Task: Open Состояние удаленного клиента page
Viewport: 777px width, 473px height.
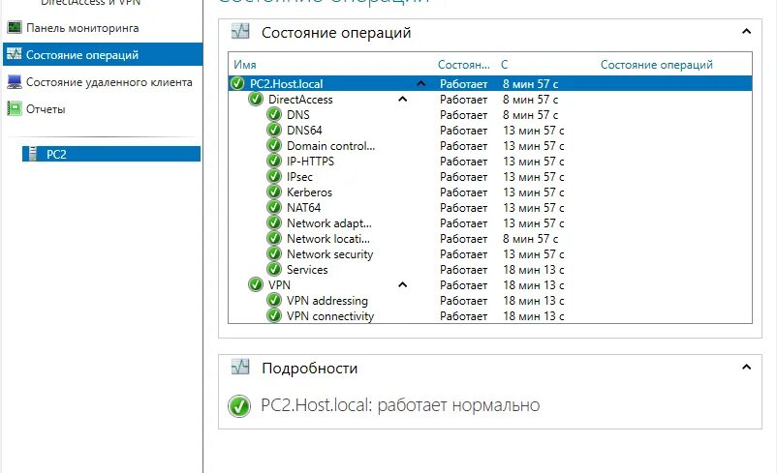Action: pos(109,82)
